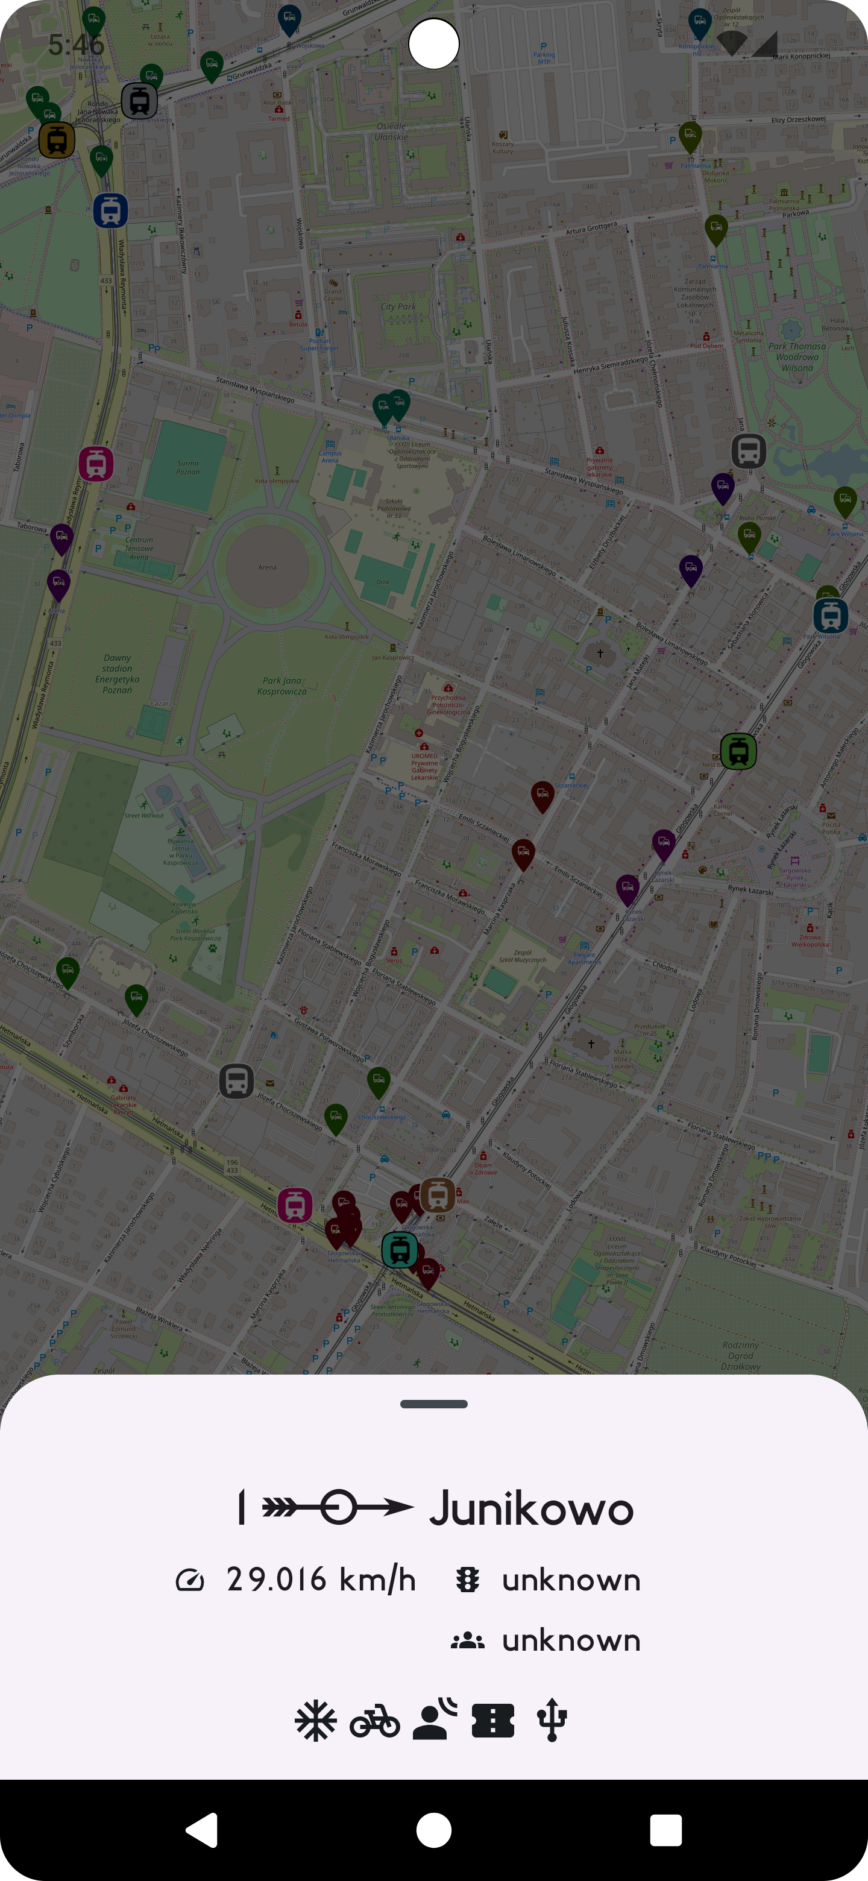Tap the USB charging icon

coord(552,1721)
